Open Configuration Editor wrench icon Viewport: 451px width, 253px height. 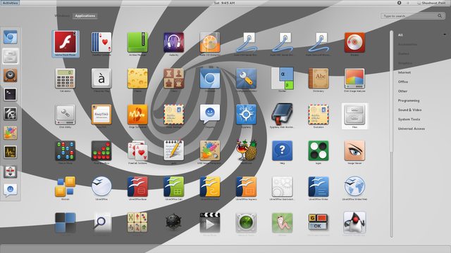(x=246, y=78)
